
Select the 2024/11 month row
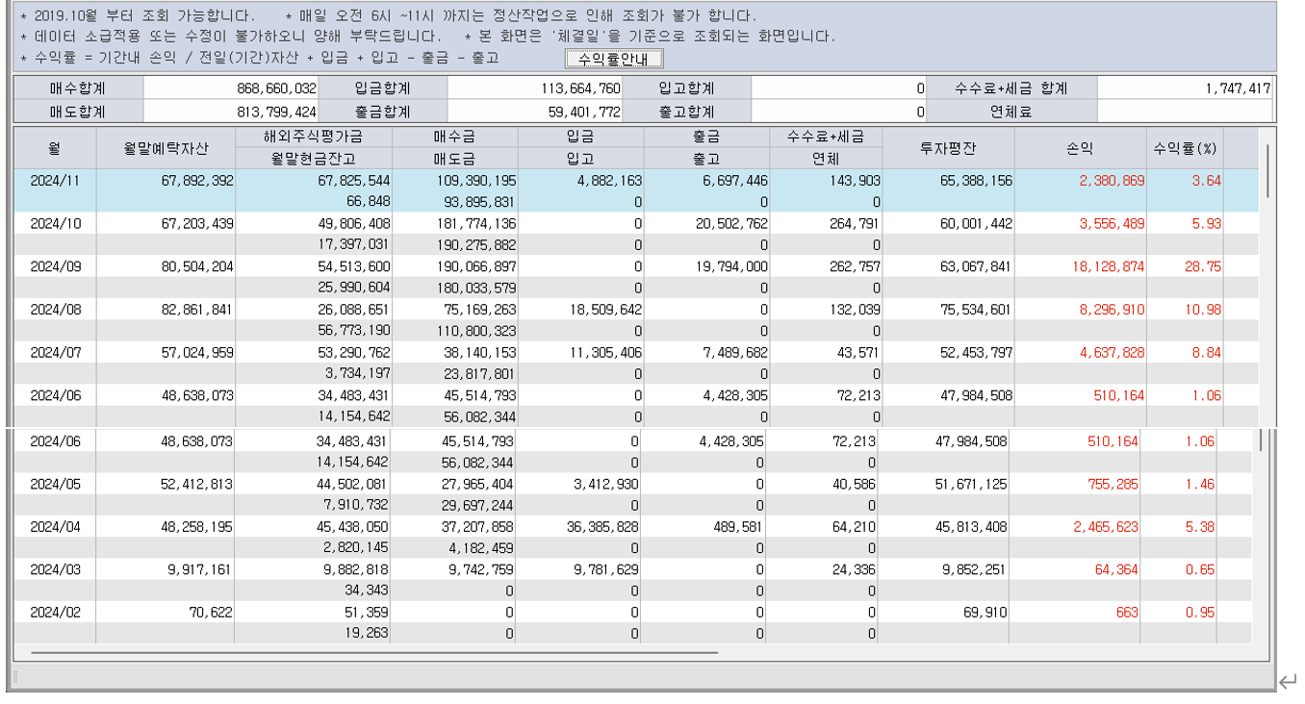pyautogui.click(x=54, y=181)
